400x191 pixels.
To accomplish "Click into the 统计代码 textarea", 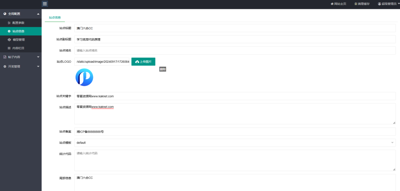I will [x=235, y=160].
